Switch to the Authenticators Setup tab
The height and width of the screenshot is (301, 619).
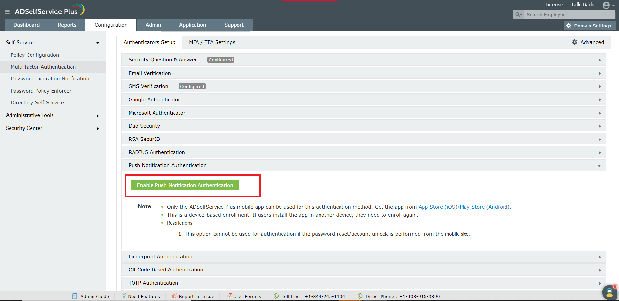click(x=149, y=42)
